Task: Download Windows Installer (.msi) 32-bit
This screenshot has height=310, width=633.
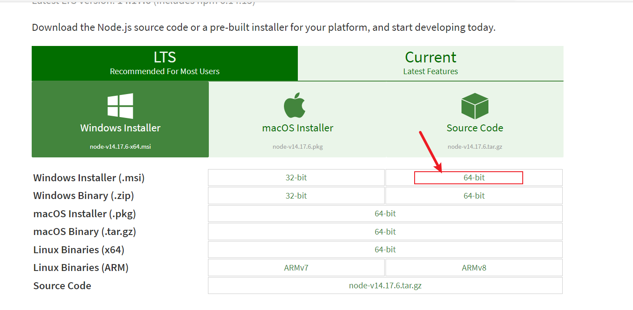Action: 296,178
